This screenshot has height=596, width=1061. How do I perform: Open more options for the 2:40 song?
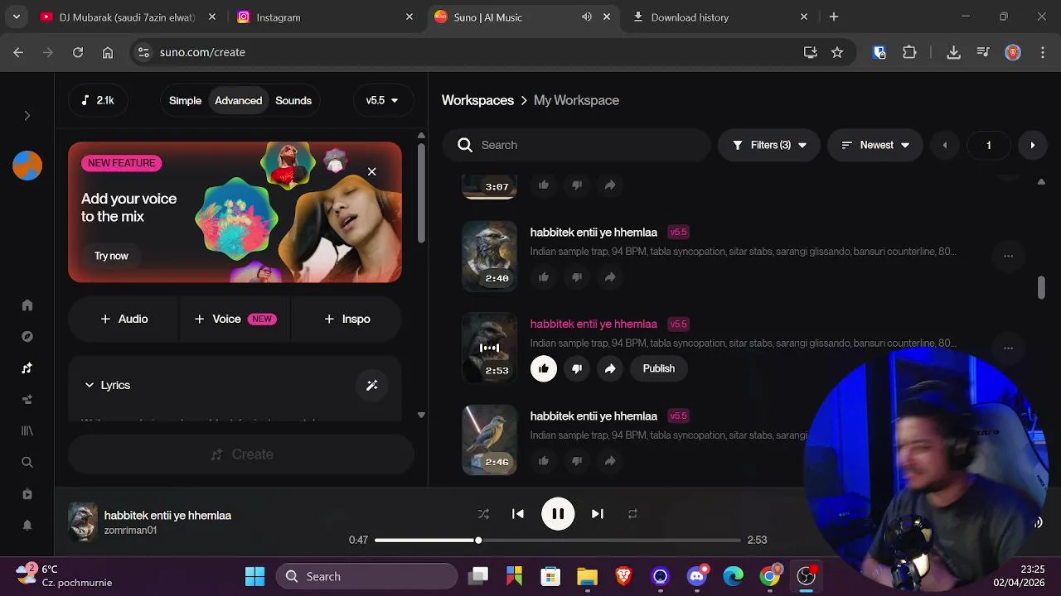pyautogui.click(x=1008, y=256)
